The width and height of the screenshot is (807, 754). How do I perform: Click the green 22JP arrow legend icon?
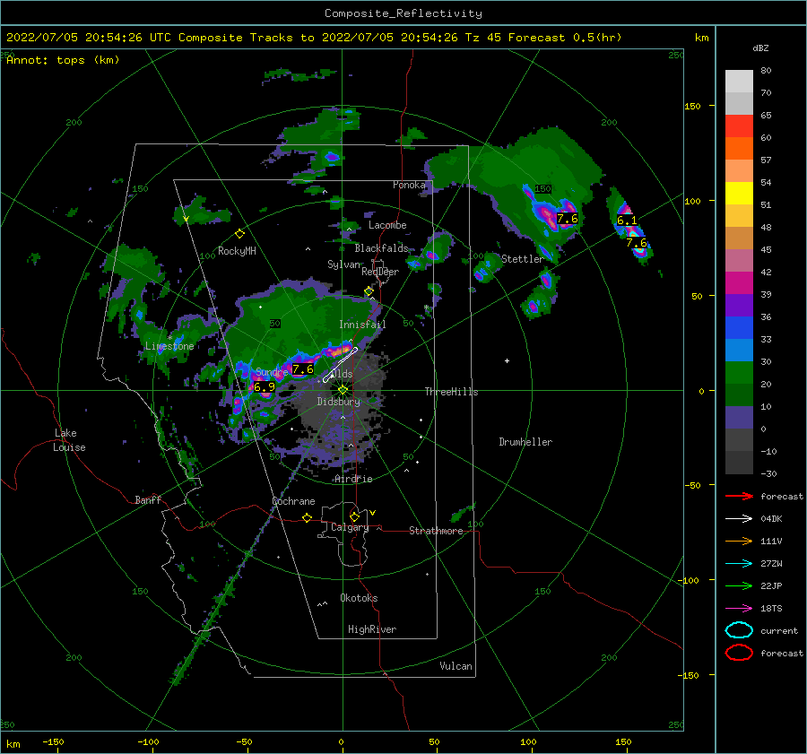[x=739, y=585]
